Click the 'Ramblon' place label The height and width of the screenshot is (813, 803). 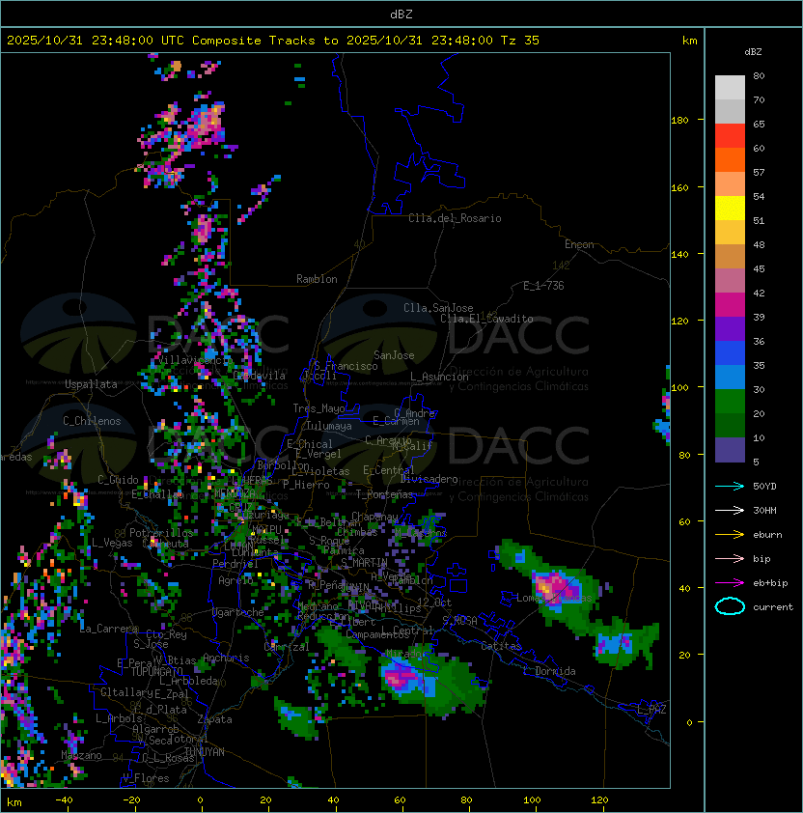[x=317, y=279]
